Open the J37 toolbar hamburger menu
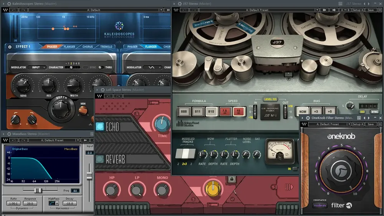384x216 pixels. click(x=380, y=10)
